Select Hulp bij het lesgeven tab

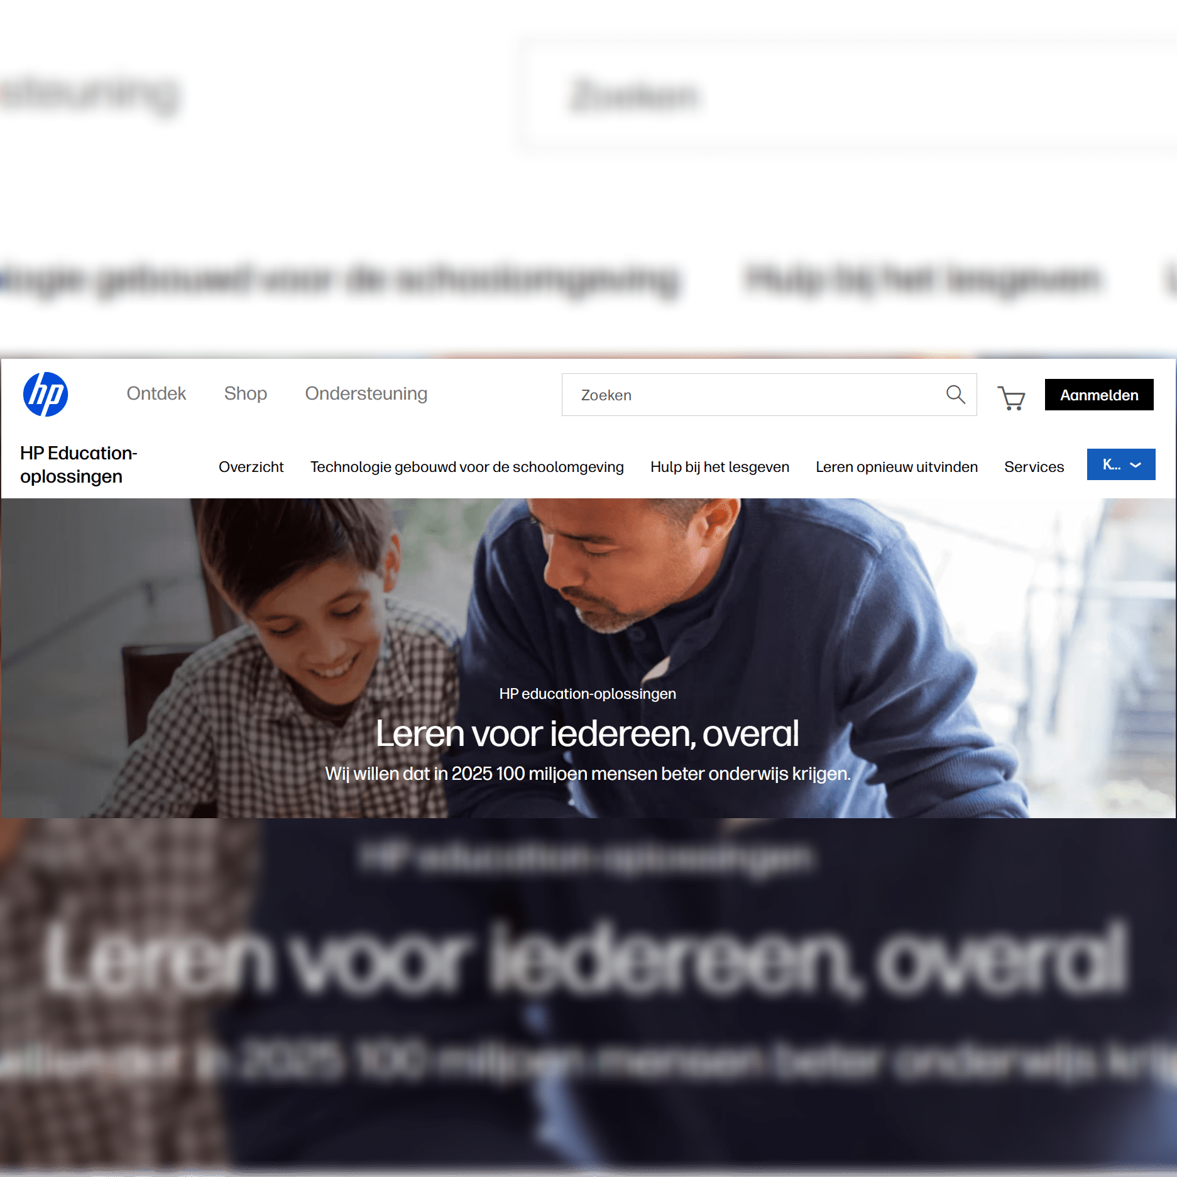coord(720,467)
